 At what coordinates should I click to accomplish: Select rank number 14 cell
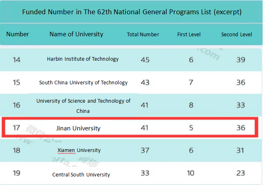click(x=17, y=60)
